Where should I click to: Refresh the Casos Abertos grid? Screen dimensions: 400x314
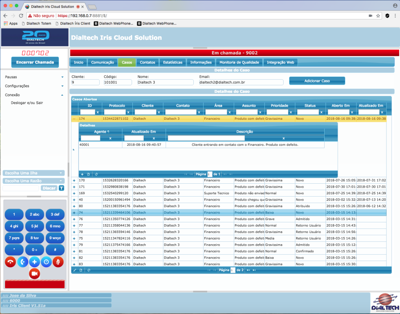point(89,270)
